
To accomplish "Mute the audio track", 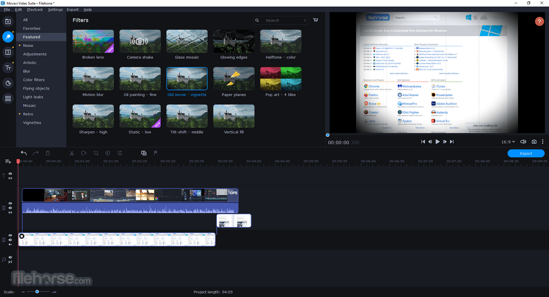I will click(x=10, y=257).
